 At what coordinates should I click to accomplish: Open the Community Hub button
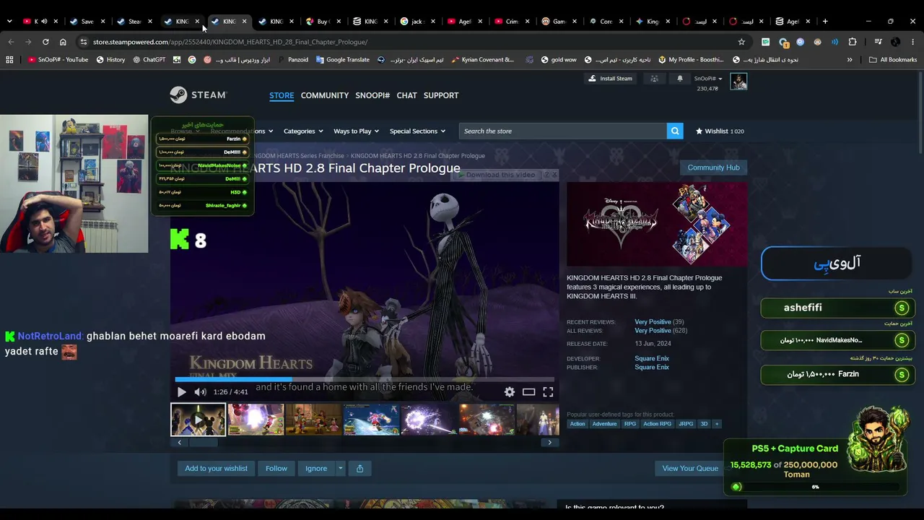tap(713, 168)
